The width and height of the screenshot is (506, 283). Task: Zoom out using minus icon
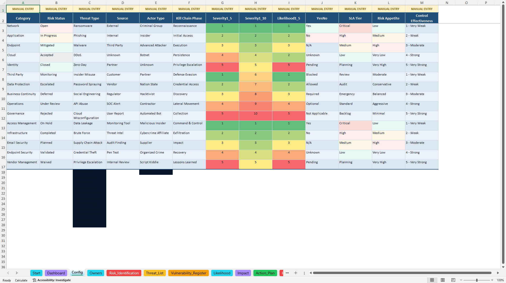(x=461, y=280)
